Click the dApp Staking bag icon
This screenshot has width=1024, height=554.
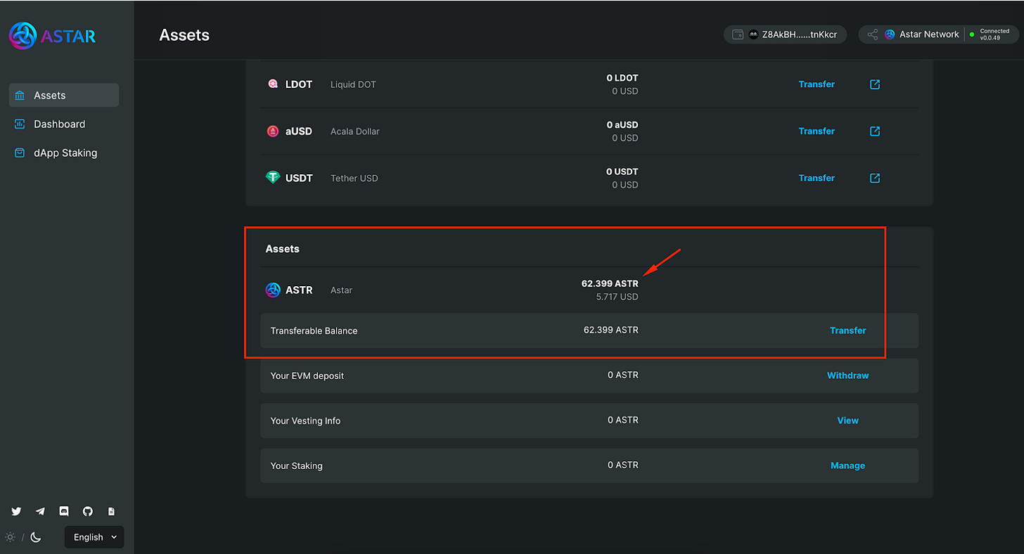click(20, 153)
